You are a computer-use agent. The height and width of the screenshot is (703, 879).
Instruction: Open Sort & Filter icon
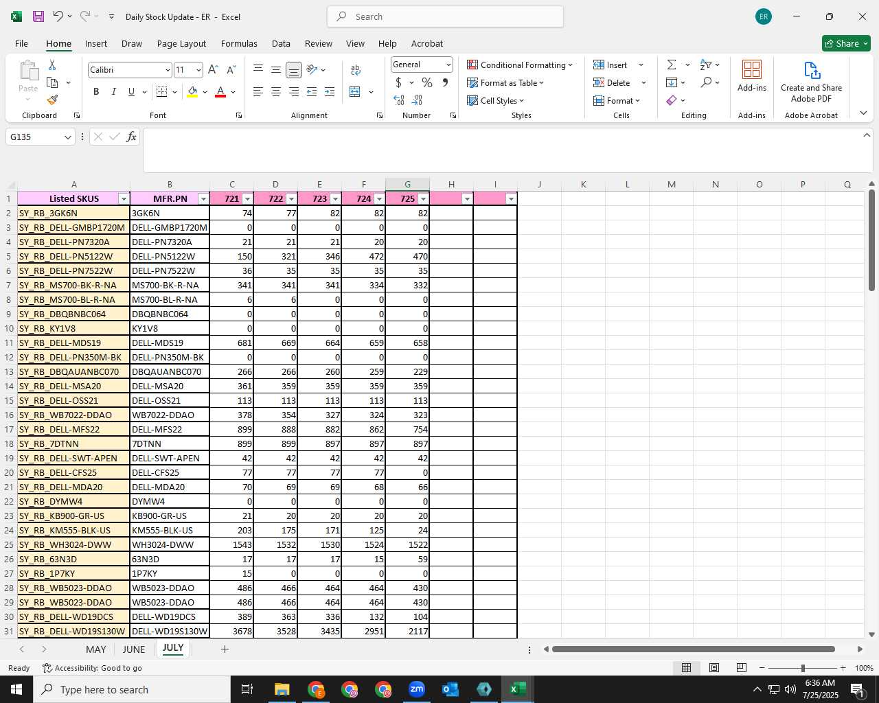(x=706, y=65)
